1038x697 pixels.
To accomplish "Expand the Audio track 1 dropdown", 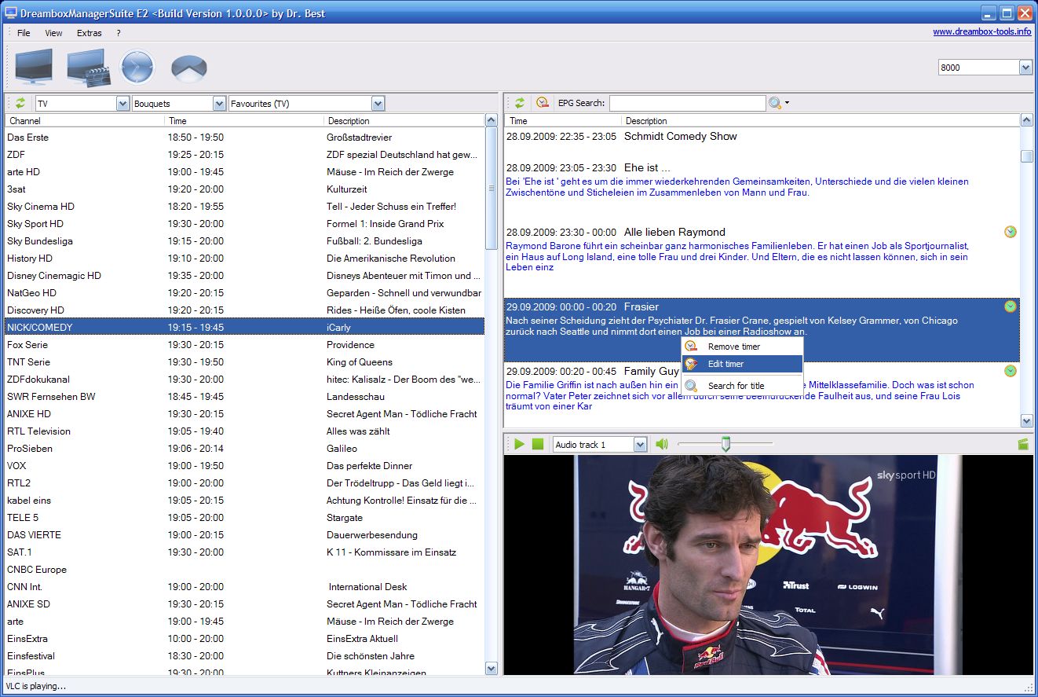I will pyautogui.click(x=640, y=445).
